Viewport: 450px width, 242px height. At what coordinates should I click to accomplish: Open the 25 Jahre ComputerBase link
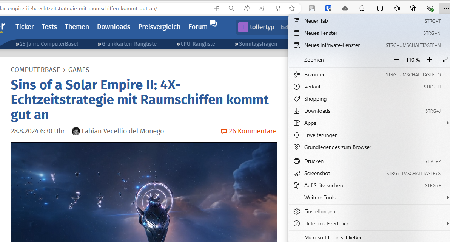click(x=47, y=44)
